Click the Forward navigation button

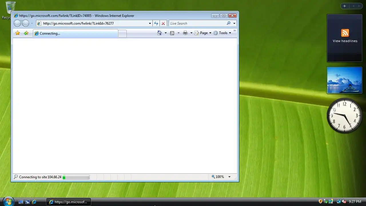tap(26, 23)
